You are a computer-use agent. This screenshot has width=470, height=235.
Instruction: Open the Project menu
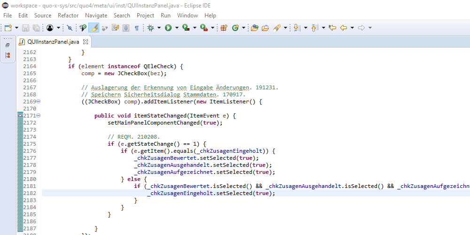click(x=145, y=16)
